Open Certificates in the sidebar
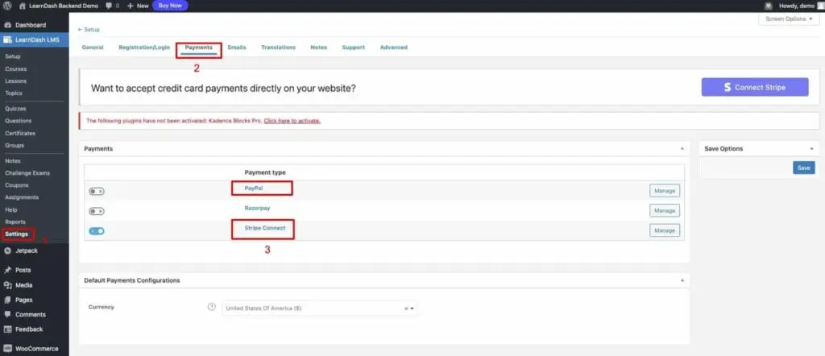The width and height of the screenshot is (825, 356). pyautogui.click(x=20, y=133)
